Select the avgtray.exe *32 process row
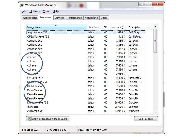The image size is (183, 137). coord(86,32)
